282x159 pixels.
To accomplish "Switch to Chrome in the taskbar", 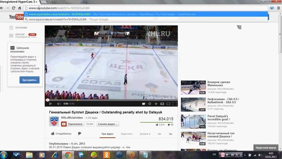I will 68,155.
